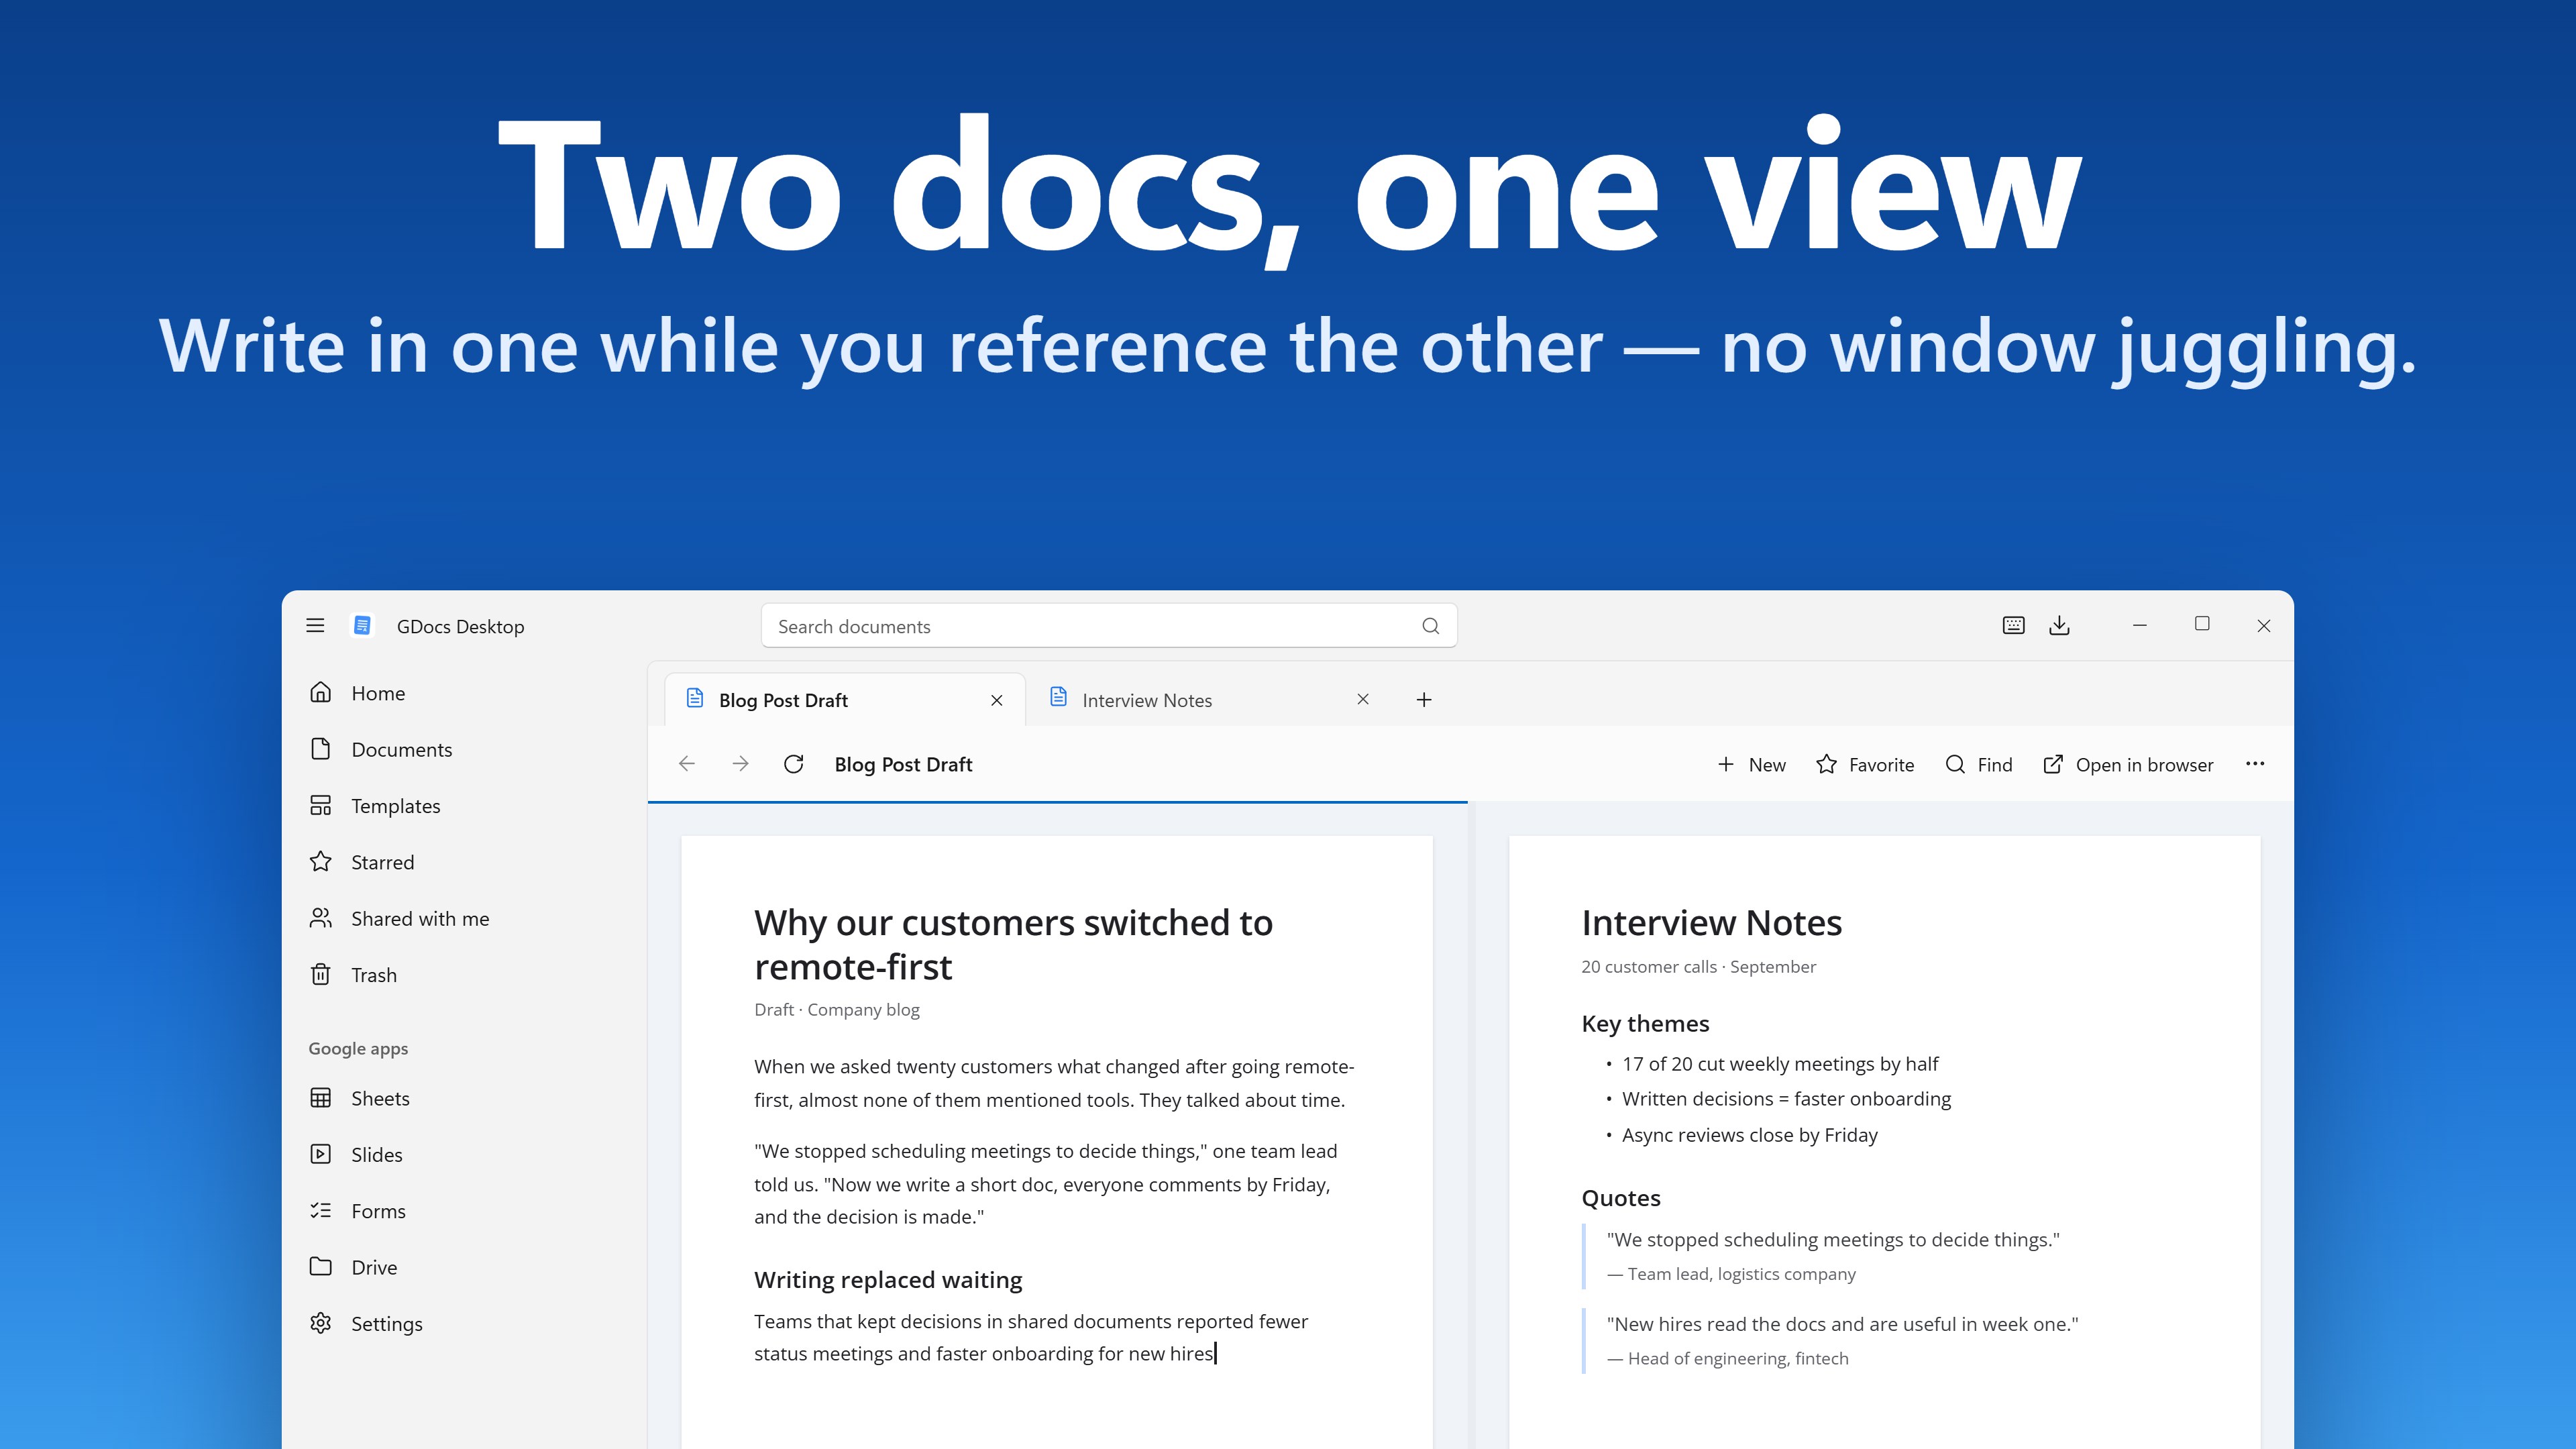Viewport: 2576px width, 1449px height.
Task: Click the Slides play icon
Action: click(x=320, y=1154)
